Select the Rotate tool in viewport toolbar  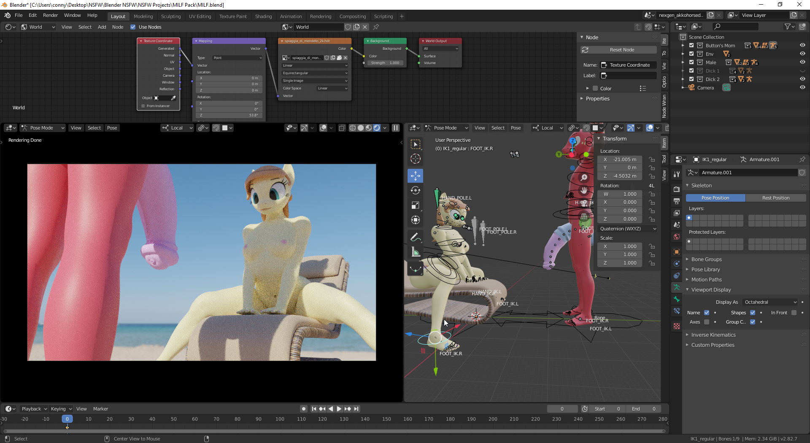(x=415, y=190)
